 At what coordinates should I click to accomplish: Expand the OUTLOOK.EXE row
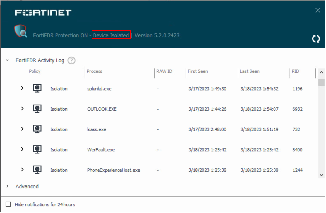click(x=22, y=108)
